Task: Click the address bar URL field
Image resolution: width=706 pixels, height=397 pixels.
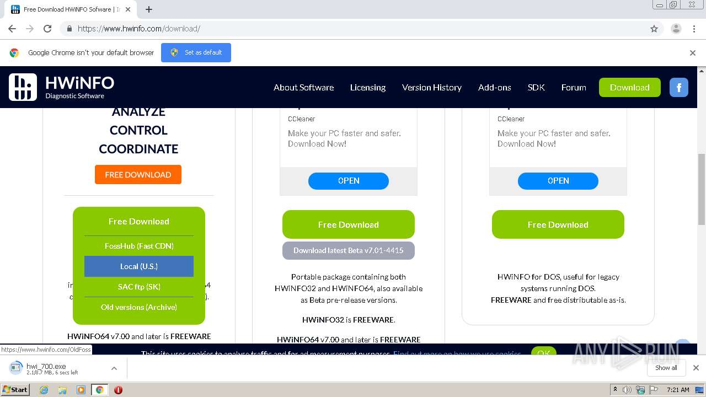Action: (353, 29)
